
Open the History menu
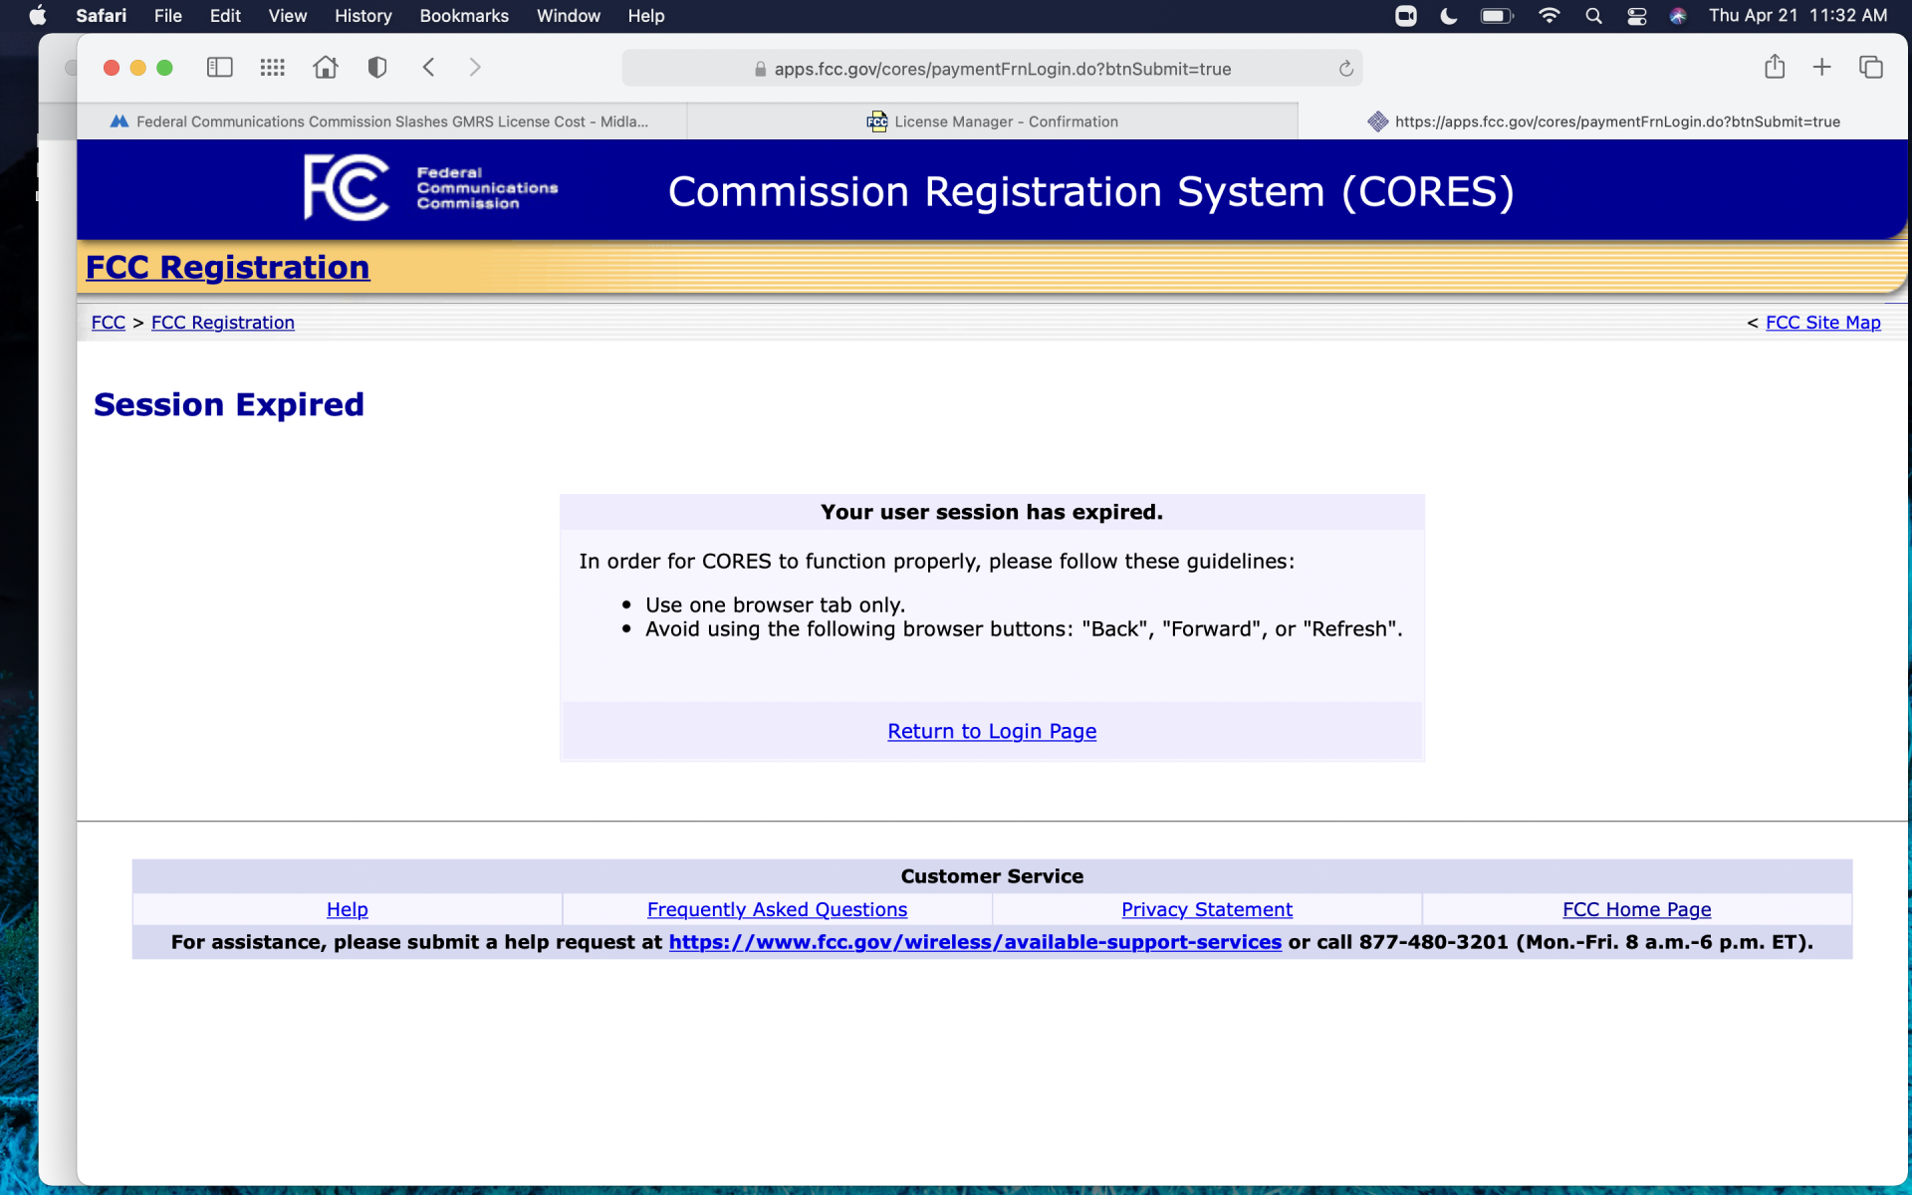point(362,15)
